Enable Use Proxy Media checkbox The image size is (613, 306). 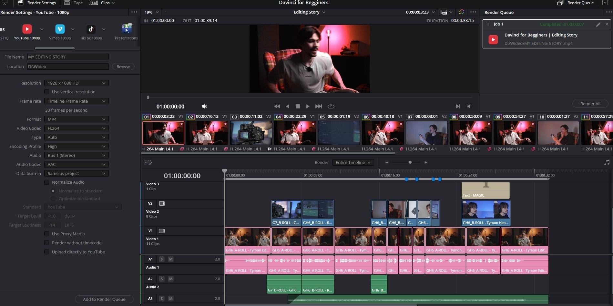point(47,234)
